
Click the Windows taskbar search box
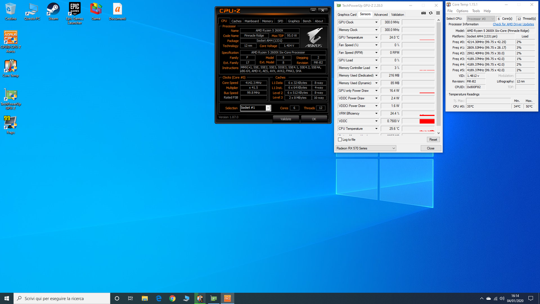(x=62, y=298)
